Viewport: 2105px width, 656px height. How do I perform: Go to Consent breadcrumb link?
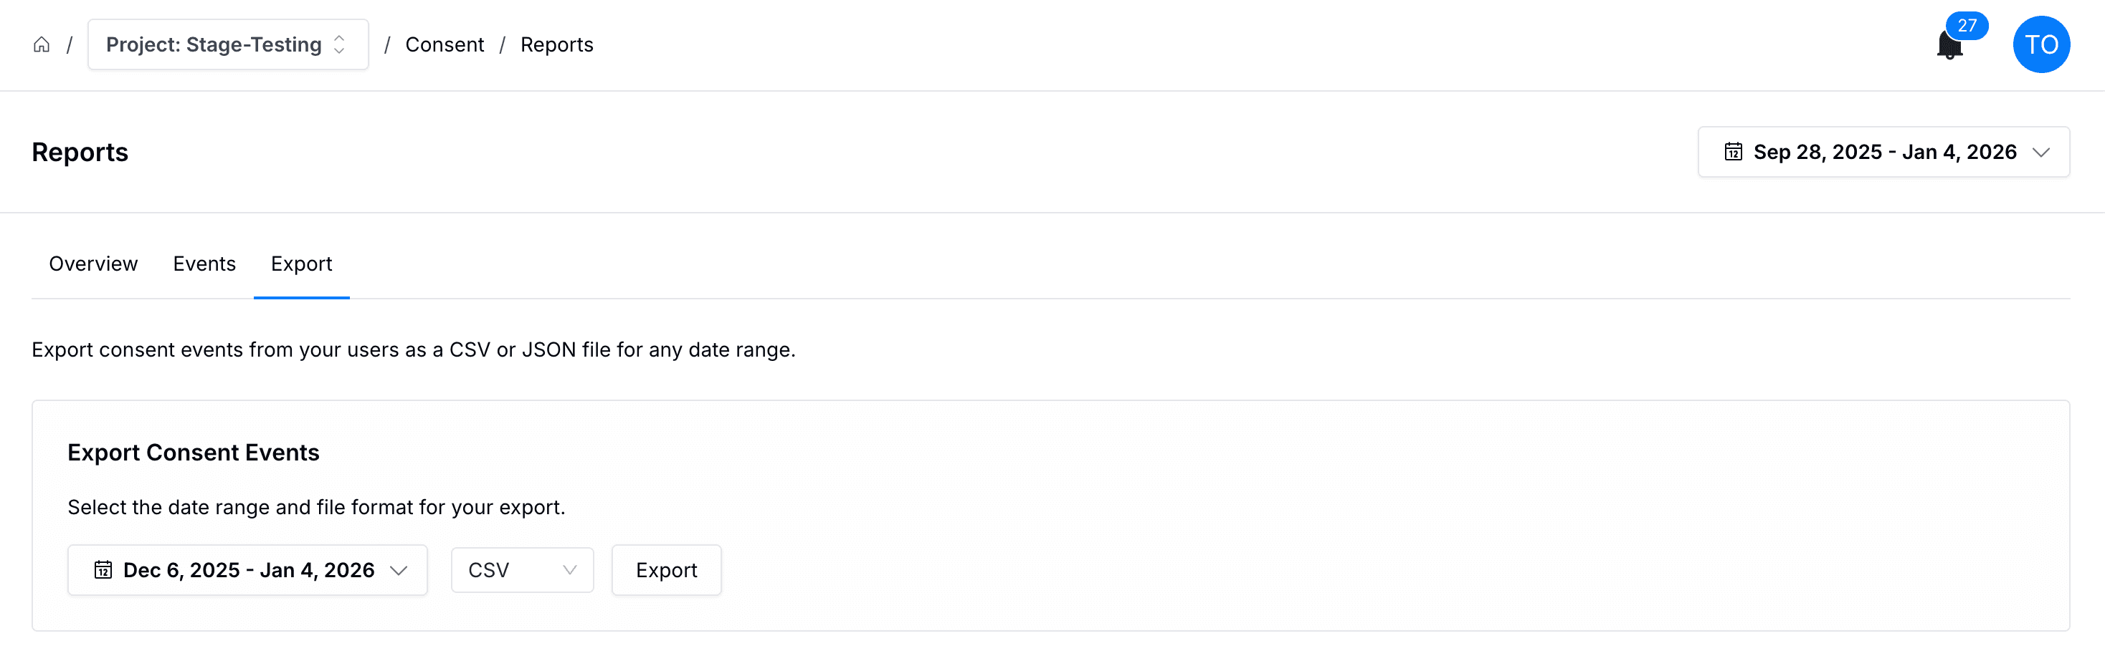pos(445,45)
